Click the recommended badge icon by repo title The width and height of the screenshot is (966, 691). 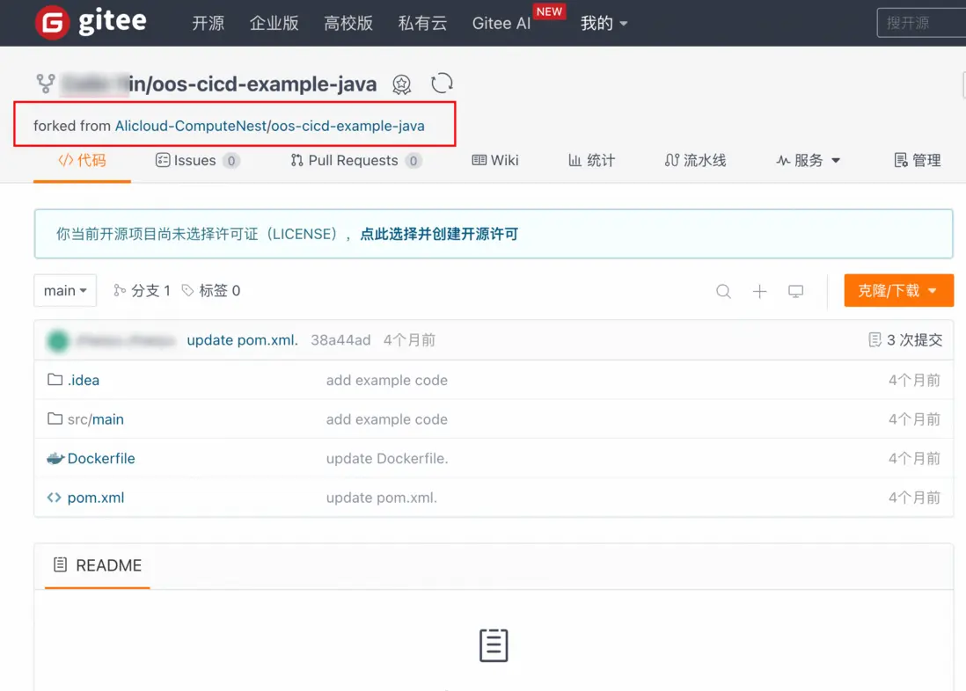click(x=402, y=84)
